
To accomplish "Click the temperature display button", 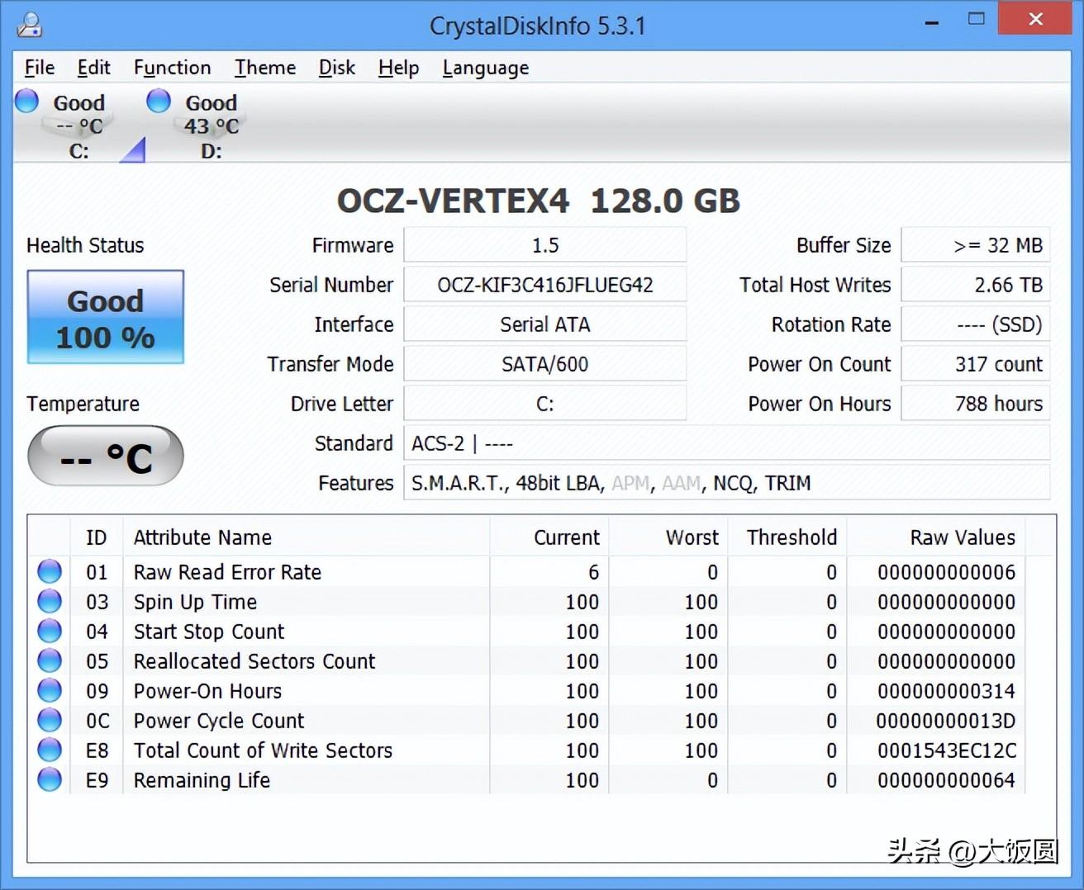I will coord(106,457).
